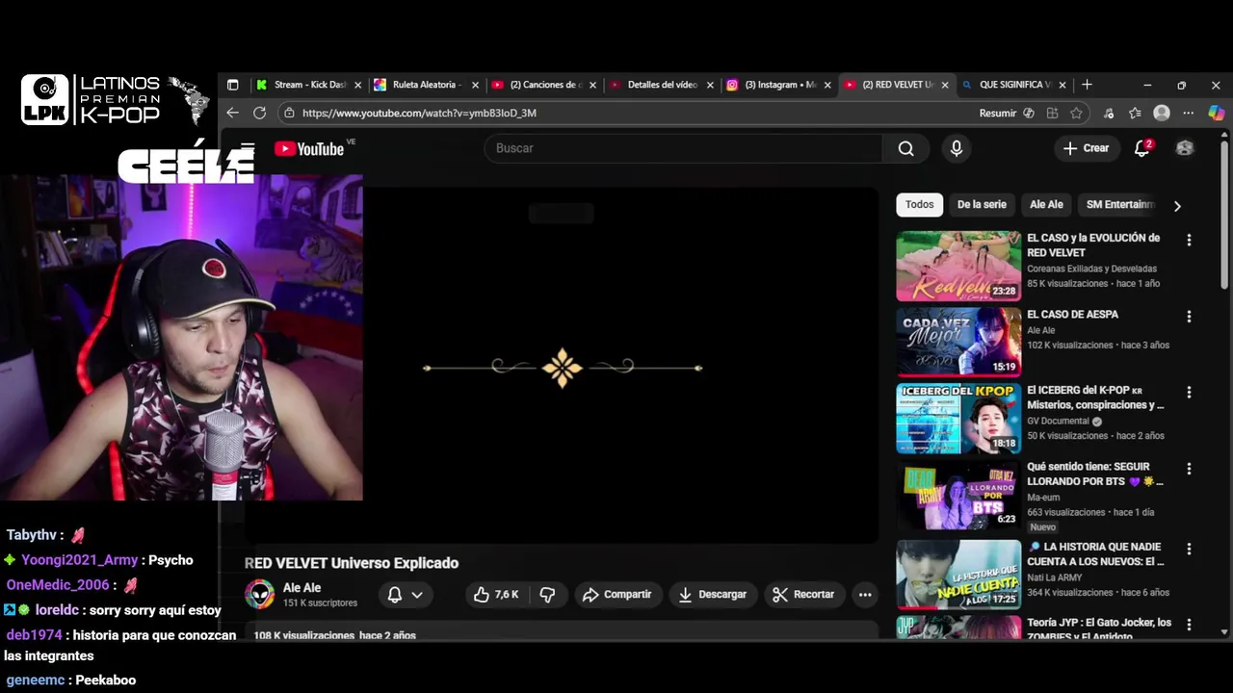The image size is (1233, 693).
Task: Click chat message from deb1974
Action: pos(120,645)
